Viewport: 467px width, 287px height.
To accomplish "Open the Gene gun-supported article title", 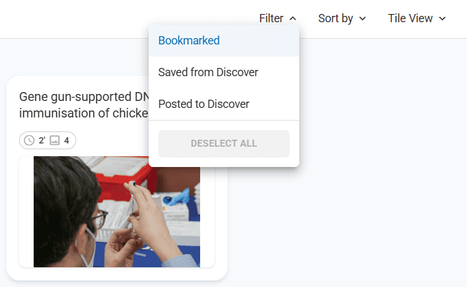I will point(83,105).
